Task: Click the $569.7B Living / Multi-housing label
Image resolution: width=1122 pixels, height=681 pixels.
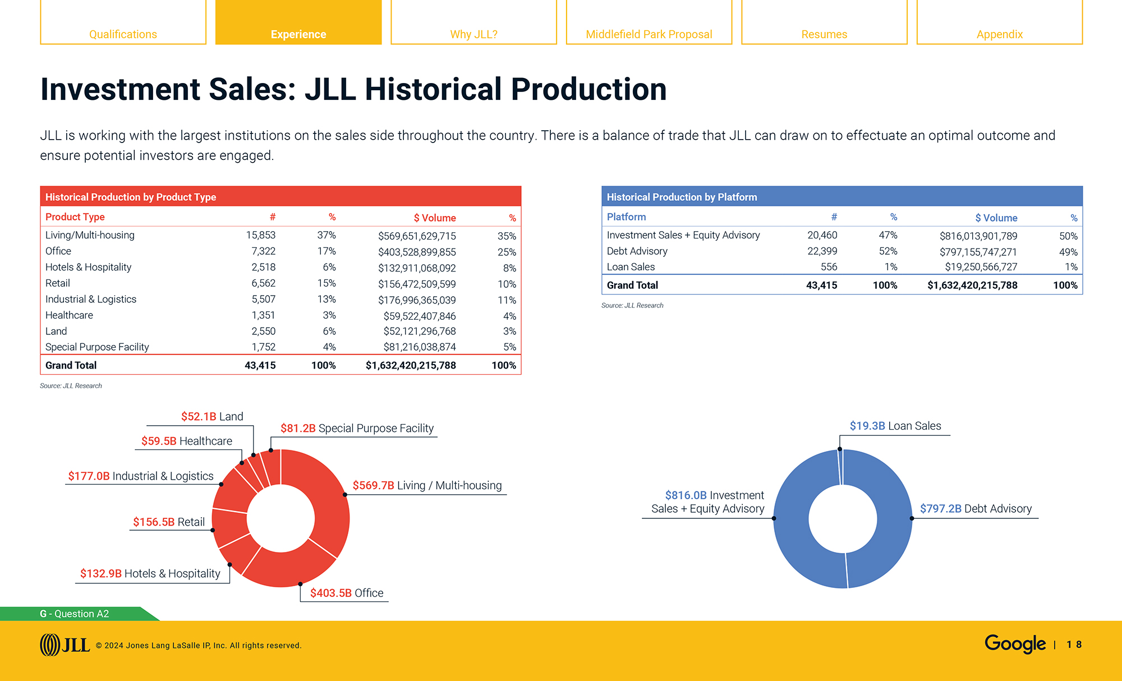Action: [428, 485]
